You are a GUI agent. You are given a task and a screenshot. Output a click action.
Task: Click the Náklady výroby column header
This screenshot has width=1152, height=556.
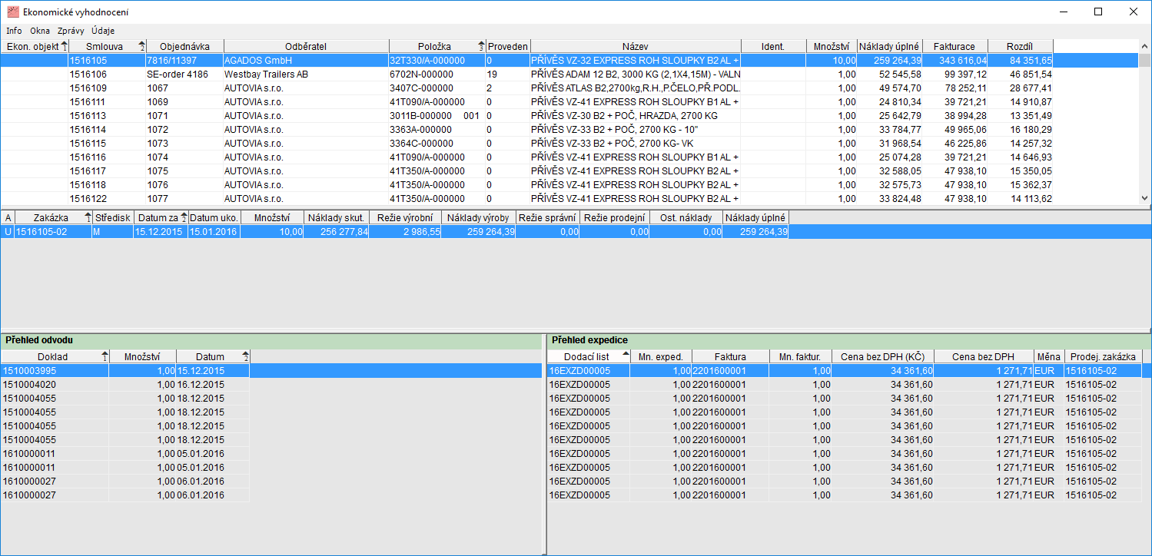point(478,218)
